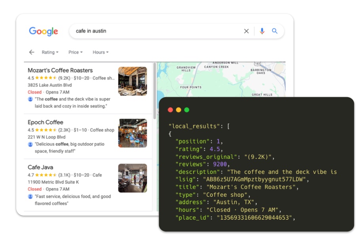Click the back arrow above the filters
This screenshot has height=237, width=356.
(31, 52)
